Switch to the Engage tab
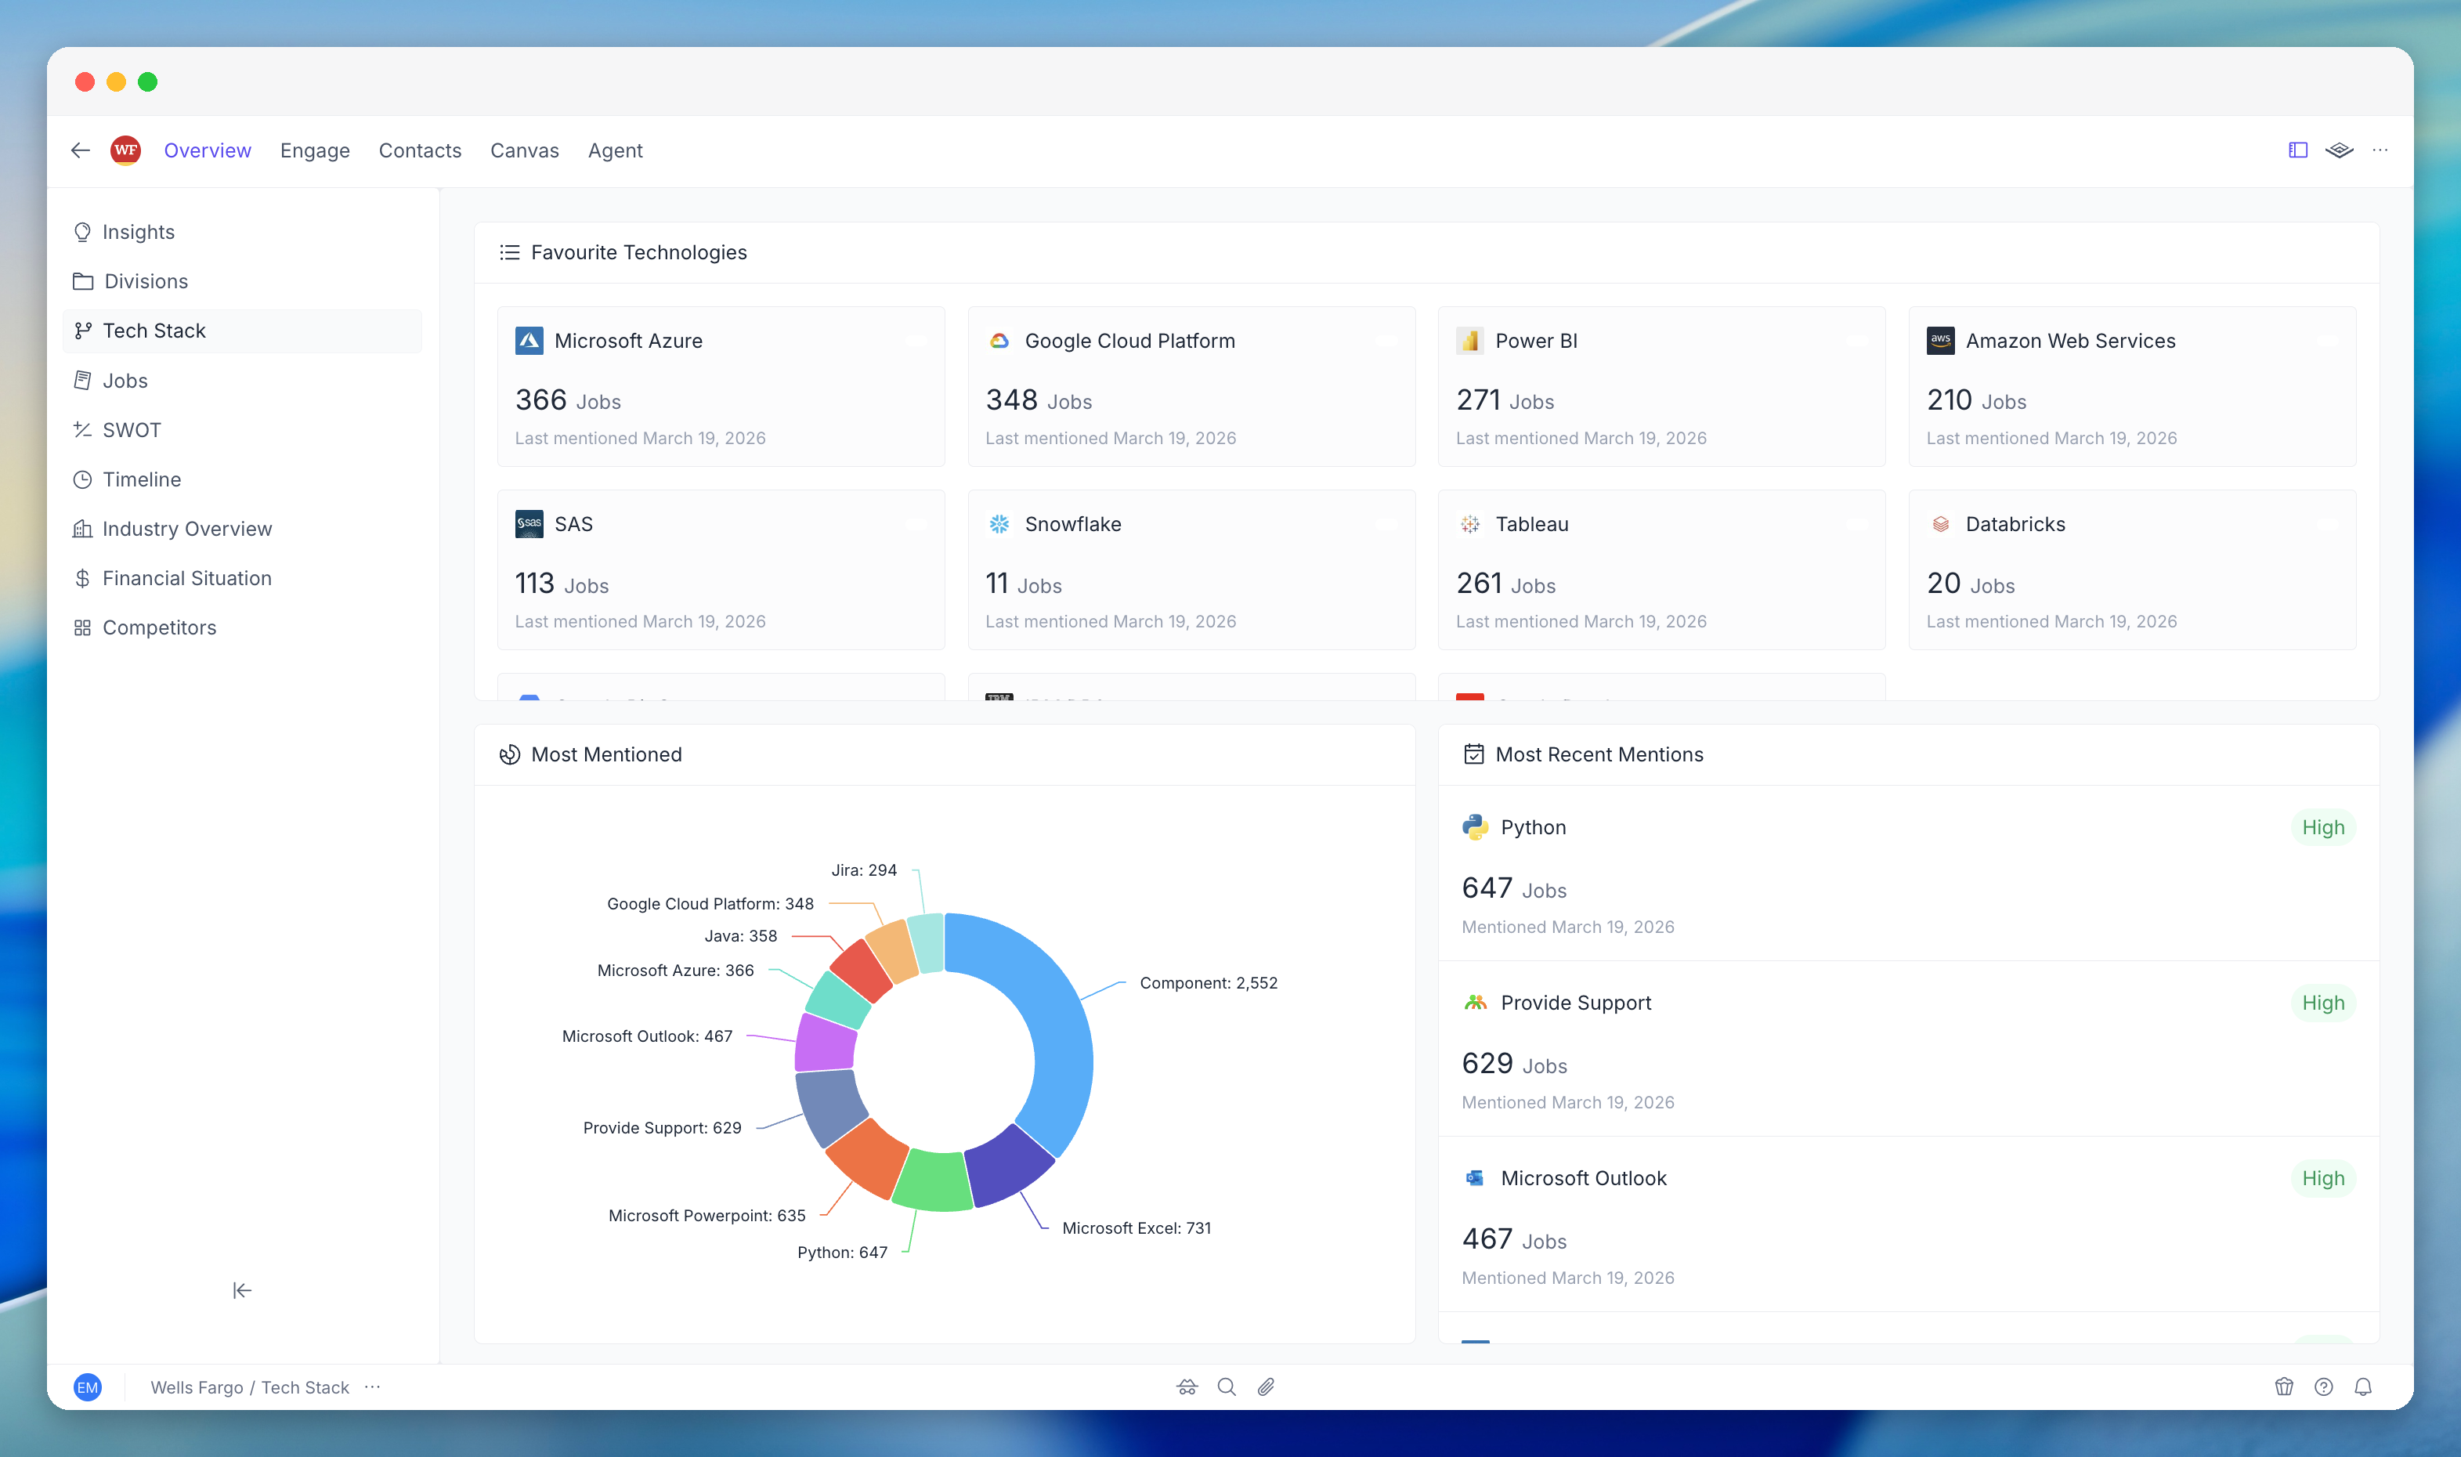Screen dimensions: 2461x1457 pos(315,150)
